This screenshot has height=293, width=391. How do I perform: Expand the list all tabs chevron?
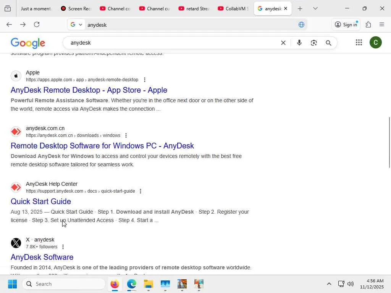tap(315, 9)
